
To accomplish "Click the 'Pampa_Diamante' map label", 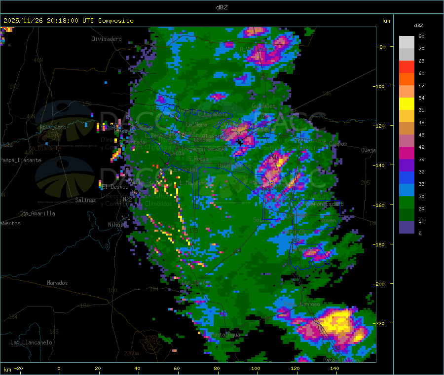I will pyautogui.click(x=21, y=160).
